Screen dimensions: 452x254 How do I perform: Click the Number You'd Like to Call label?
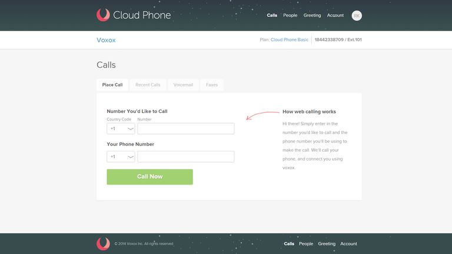click(137, 112)
